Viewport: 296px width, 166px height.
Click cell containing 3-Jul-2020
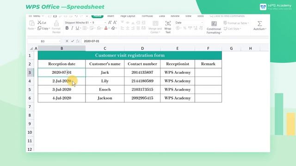[x=62, y=89]
